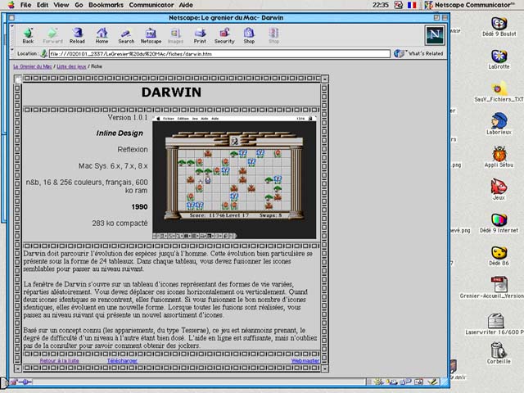The image size is (524, 393).
Task: Collapse the location toolbar handle
Action: (12, 53)
